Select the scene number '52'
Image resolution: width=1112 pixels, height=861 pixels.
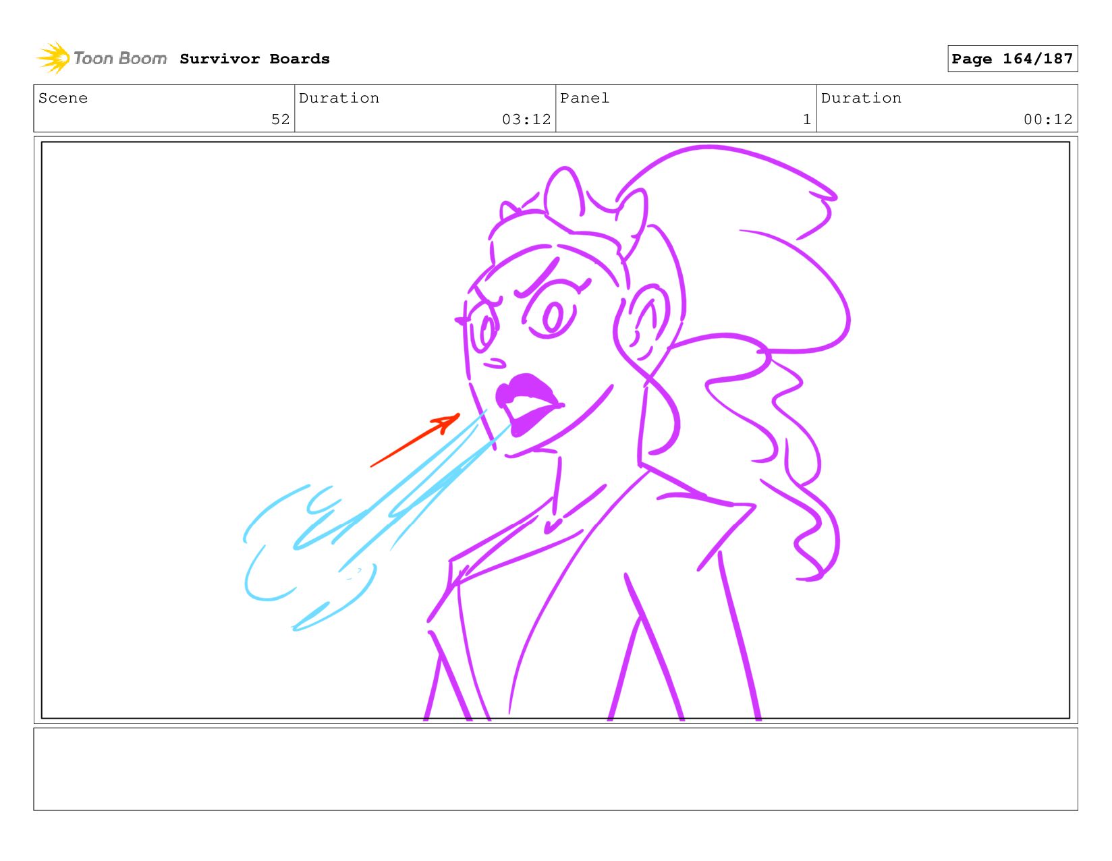[x=280, y=119]
